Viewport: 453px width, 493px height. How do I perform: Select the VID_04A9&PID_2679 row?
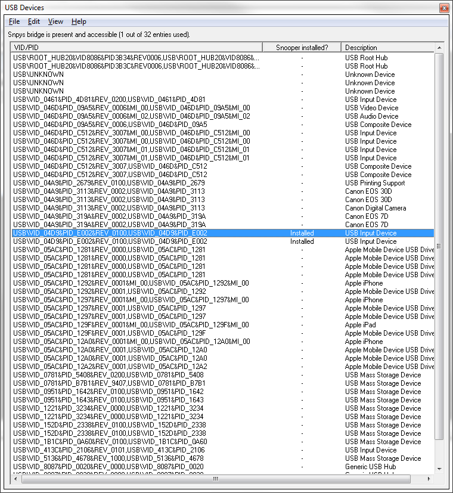[x=223, y=183]
